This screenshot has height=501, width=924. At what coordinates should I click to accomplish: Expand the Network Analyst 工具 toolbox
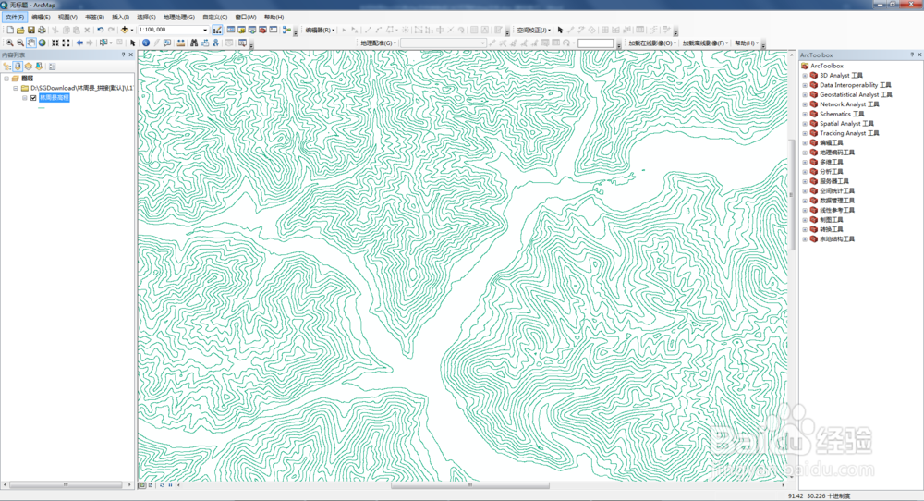click(x=805, y=104)
